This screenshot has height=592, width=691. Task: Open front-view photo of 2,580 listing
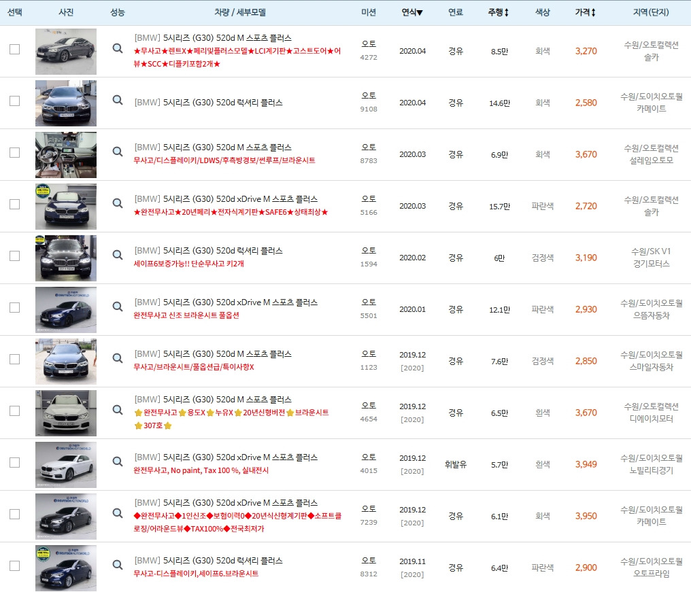coord(66,103)
